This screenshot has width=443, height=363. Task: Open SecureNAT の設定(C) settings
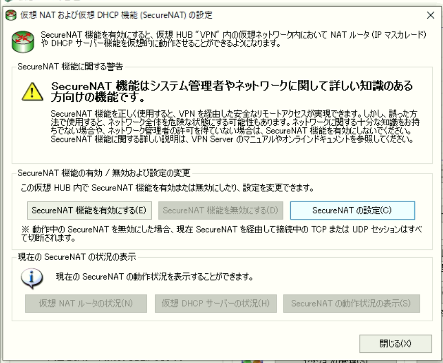click(x=352, y=210)
